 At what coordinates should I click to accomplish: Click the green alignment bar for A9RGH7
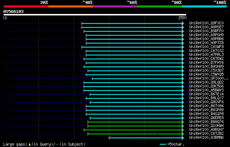133,130
